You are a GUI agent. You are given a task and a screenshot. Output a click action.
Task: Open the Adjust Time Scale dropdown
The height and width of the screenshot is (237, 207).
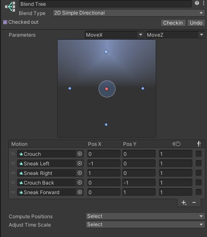pyautogui.click(x=145, y=225)
